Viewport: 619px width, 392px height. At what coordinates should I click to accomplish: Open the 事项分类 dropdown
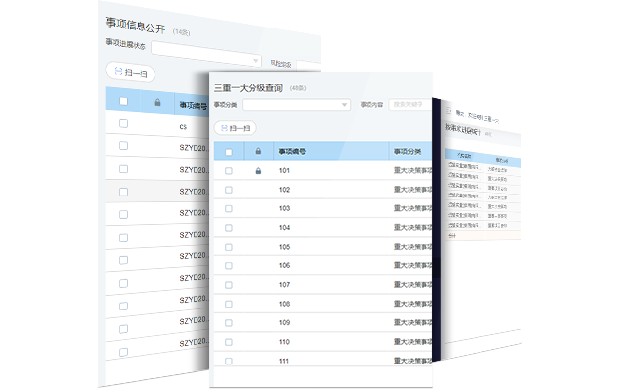296,104
